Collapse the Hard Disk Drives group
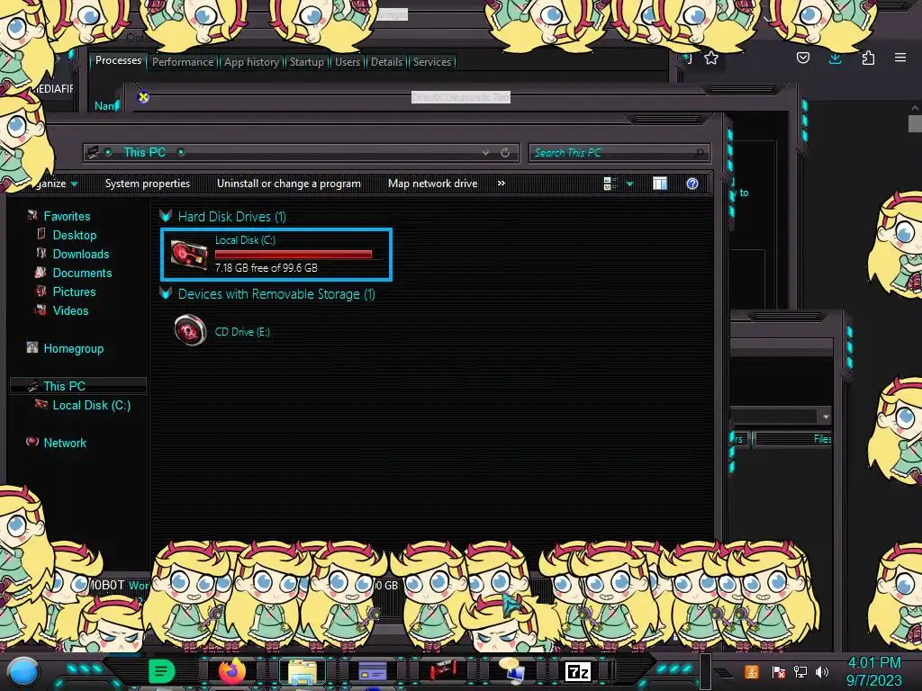The height and width of the screenshot is (691, 922). (166, 216)
